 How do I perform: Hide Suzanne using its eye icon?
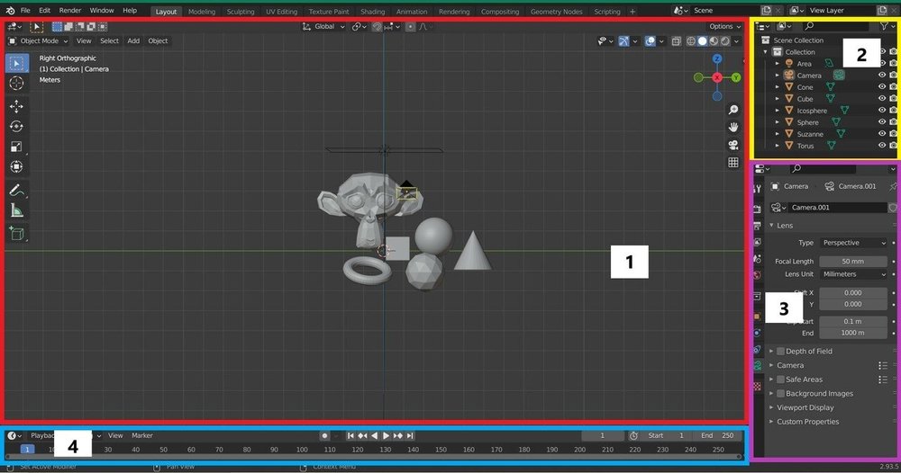pyautogui.click(x=882, y=134)
